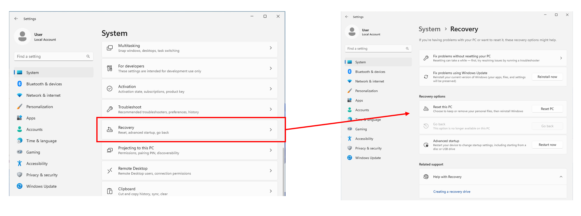
Task: Collapse the Help with Recovery section chevron
Action: [561, 177]
